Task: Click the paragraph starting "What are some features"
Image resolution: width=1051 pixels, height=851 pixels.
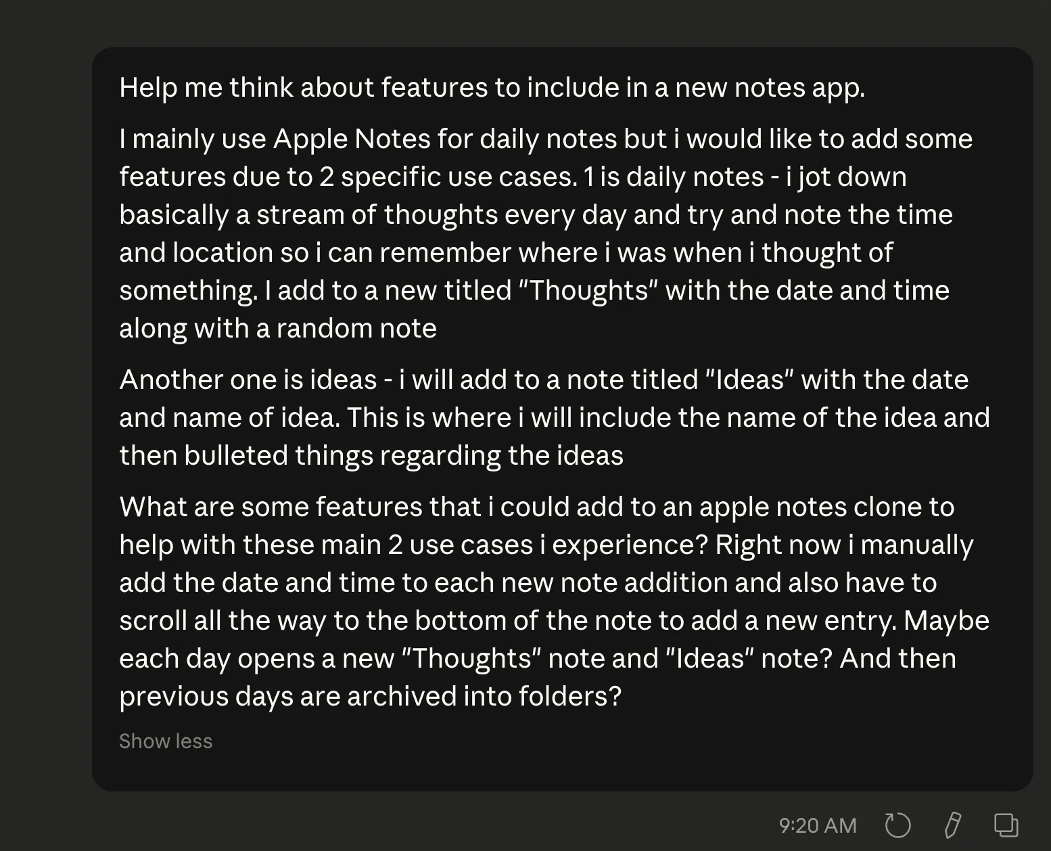Action: pos(536,507)
